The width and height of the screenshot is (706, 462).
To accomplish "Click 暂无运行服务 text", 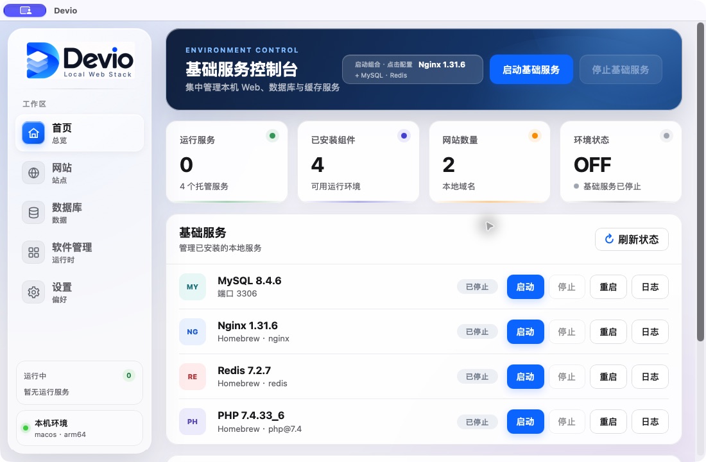I will [x=46, y=392].
